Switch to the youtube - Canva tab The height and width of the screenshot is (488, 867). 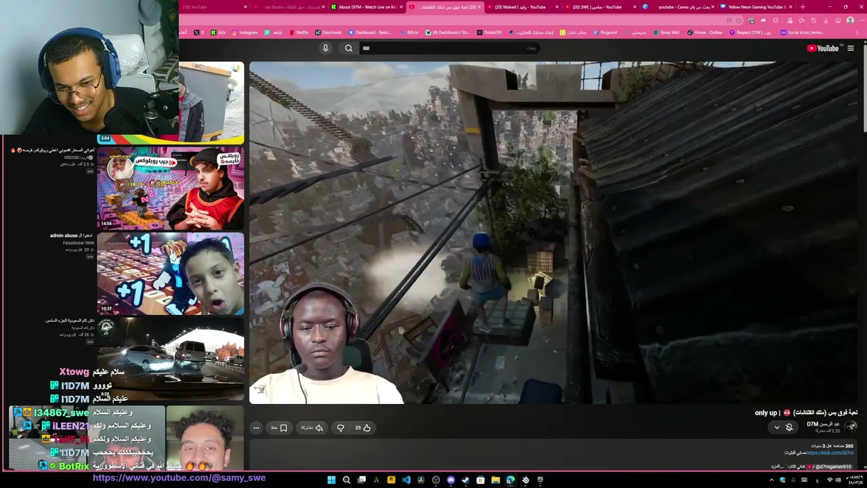[677, 7]
